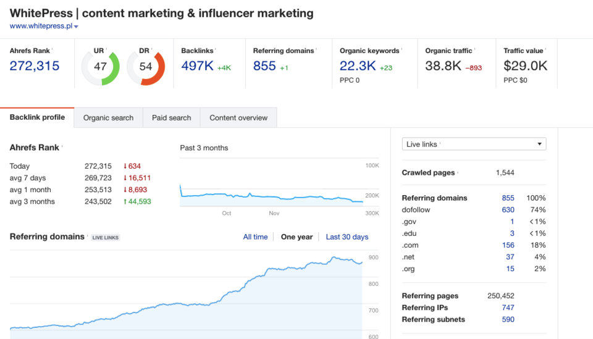Image resolution: width=593 pixels, height=339 pixels.
Task: Open the 37 .net referring domains
Action: tap(510, 257)
